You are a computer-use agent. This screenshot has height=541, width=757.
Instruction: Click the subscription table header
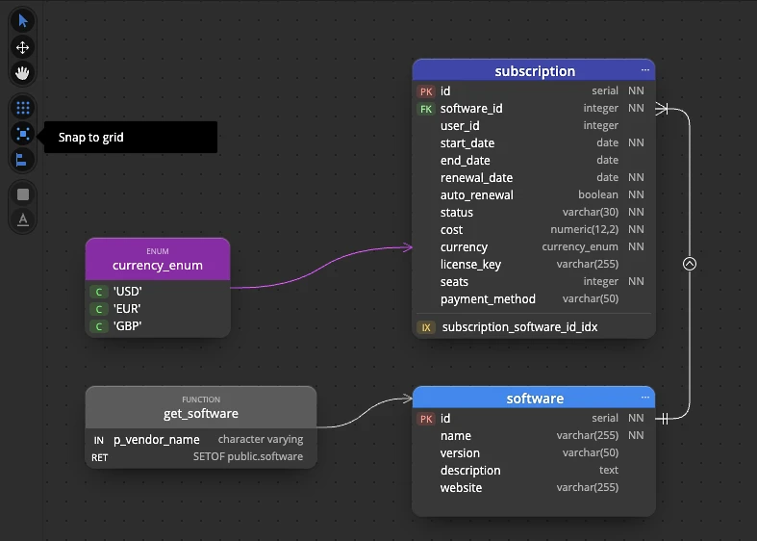point(534,70)
